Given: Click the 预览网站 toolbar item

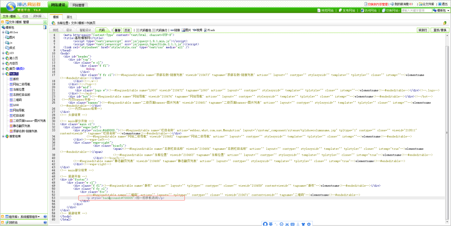Looking at the screenshot, I should (x=325, y=10).
